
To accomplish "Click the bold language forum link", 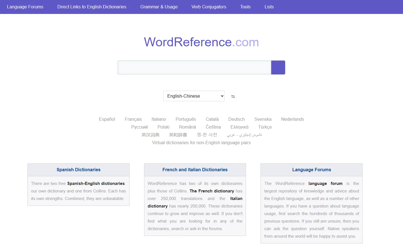I will [325, 184].
